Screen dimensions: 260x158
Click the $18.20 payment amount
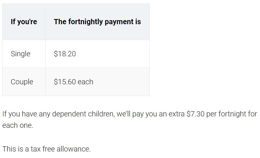65,54
